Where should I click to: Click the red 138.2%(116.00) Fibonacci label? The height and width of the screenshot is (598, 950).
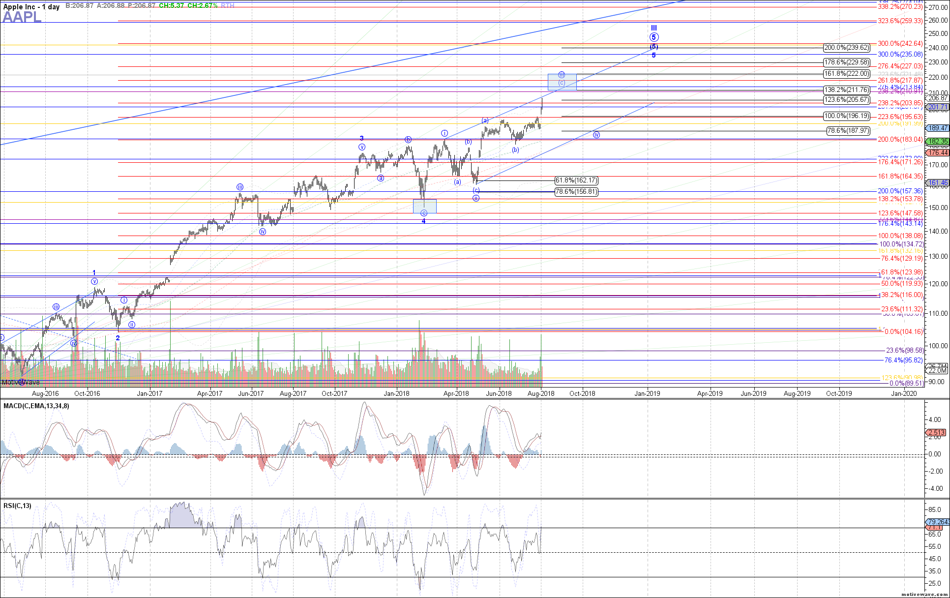pyautogui.click(x=900, y=295)
